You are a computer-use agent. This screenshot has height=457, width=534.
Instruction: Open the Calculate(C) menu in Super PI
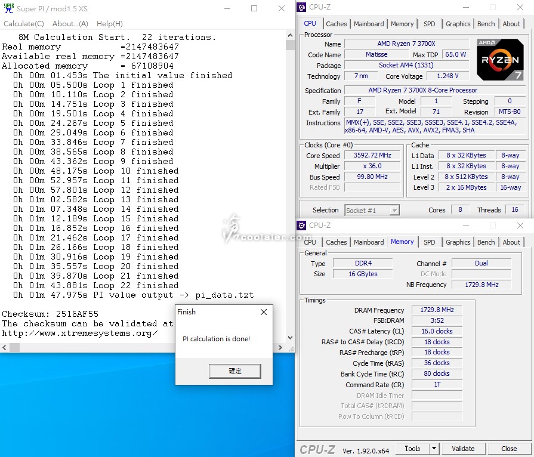tap(24, 24)
